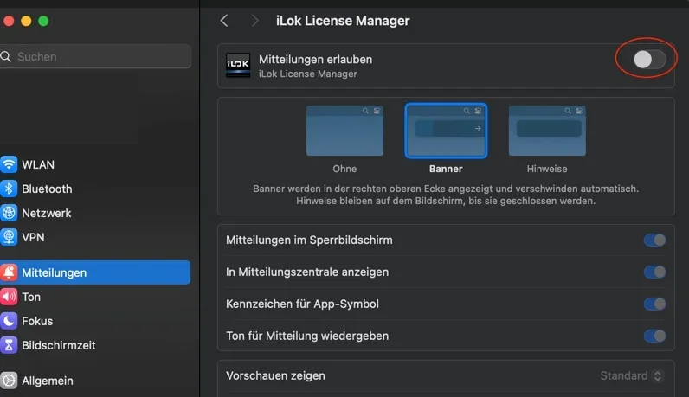Enable the Mitteilungen erlauben switch
Viewport: 689px width, 397px height.
[649, 60]
